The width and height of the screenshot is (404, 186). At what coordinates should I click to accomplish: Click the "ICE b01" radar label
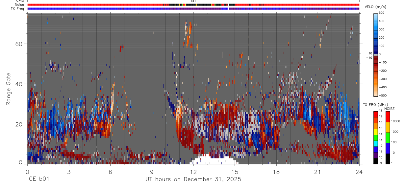[x=38, y=179]
